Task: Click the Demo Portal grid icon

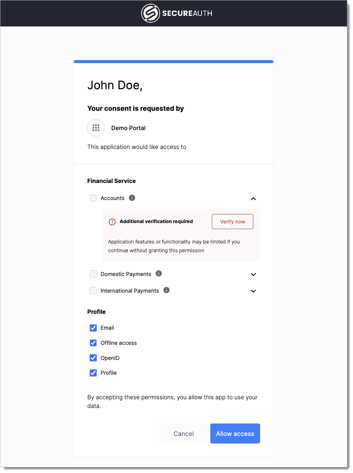Action: (96, 128)
